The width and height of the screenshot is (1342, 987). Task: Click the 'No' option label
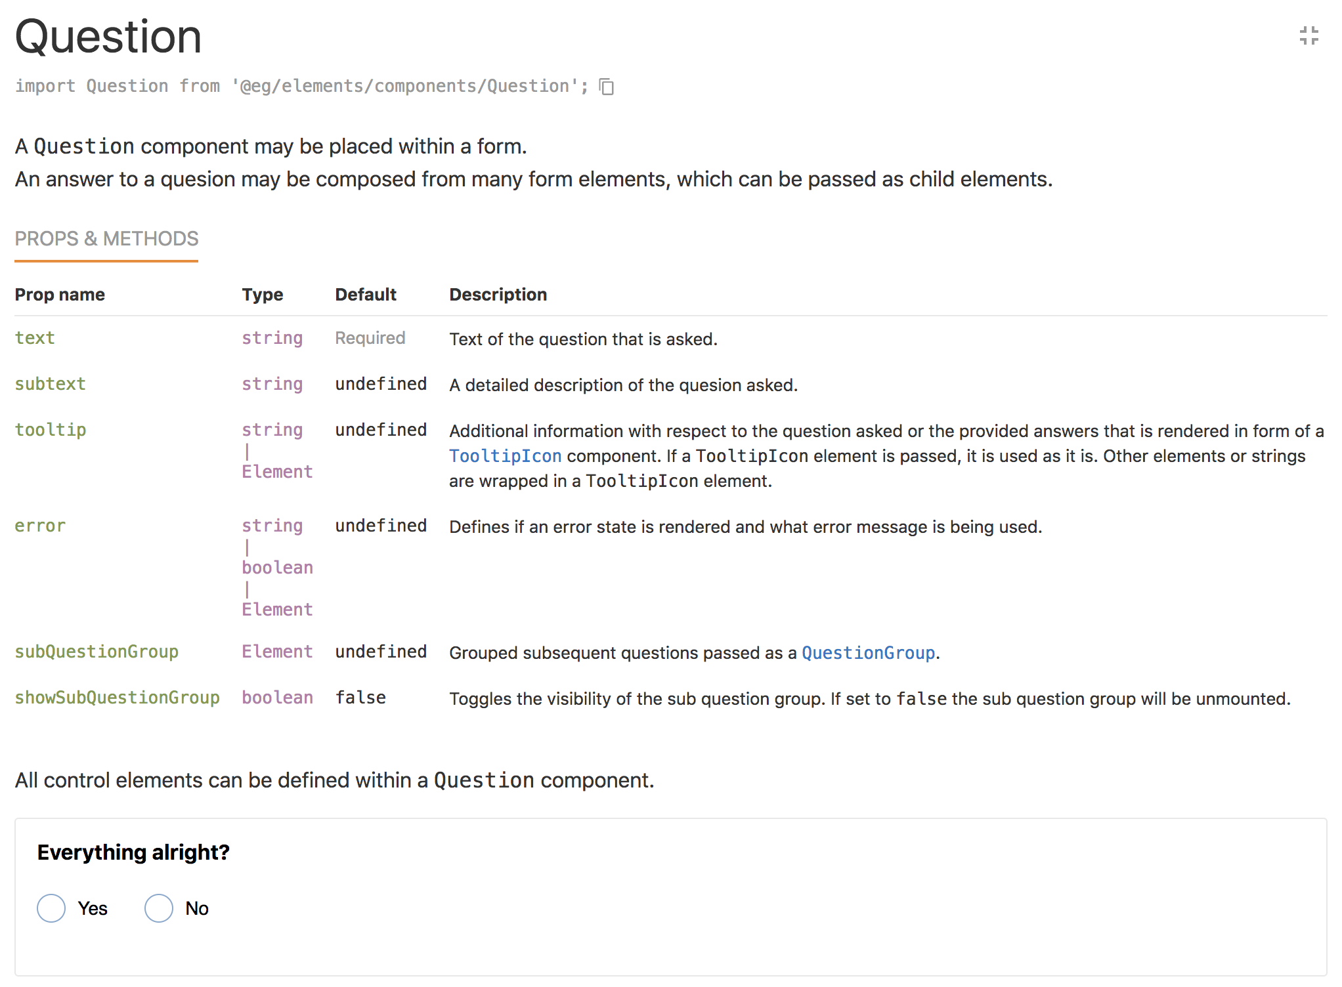click(x=197, y=908)
